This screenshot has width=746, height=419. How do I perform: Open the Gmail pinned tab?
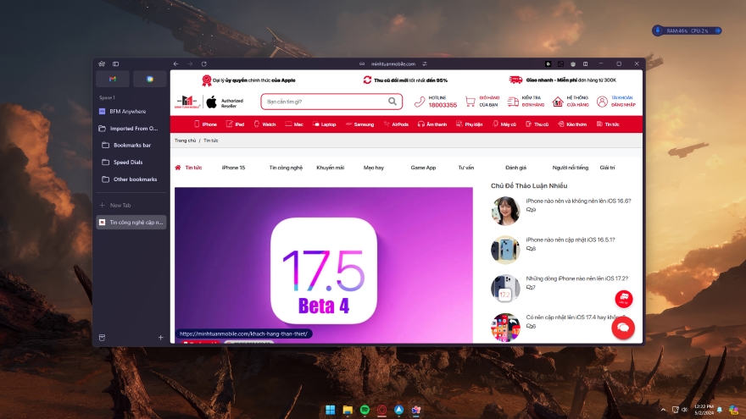point(113,79)
